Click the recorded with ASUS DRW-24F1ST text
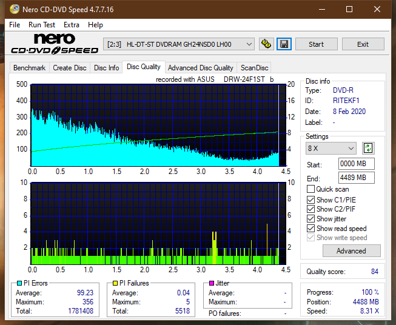This screenshot has width=396, height=325. 215,79
